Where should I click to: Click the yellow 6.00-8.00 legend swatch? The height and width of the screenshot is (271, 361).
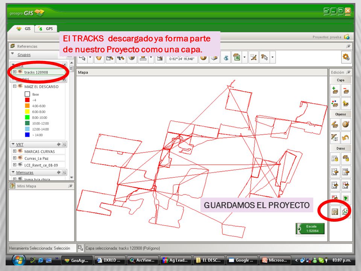click(x=27, y=111)
